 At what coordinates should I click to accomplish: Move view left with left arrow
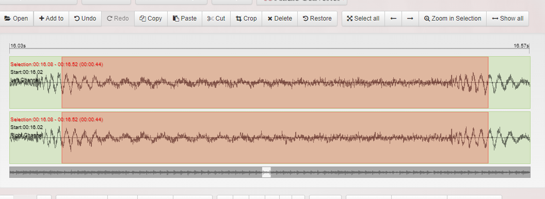(393, 19)
